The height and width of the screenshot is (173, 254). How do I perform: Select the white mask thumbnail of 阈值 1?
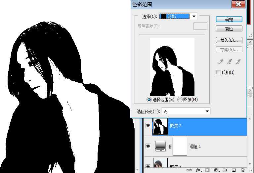click(180, 146)
